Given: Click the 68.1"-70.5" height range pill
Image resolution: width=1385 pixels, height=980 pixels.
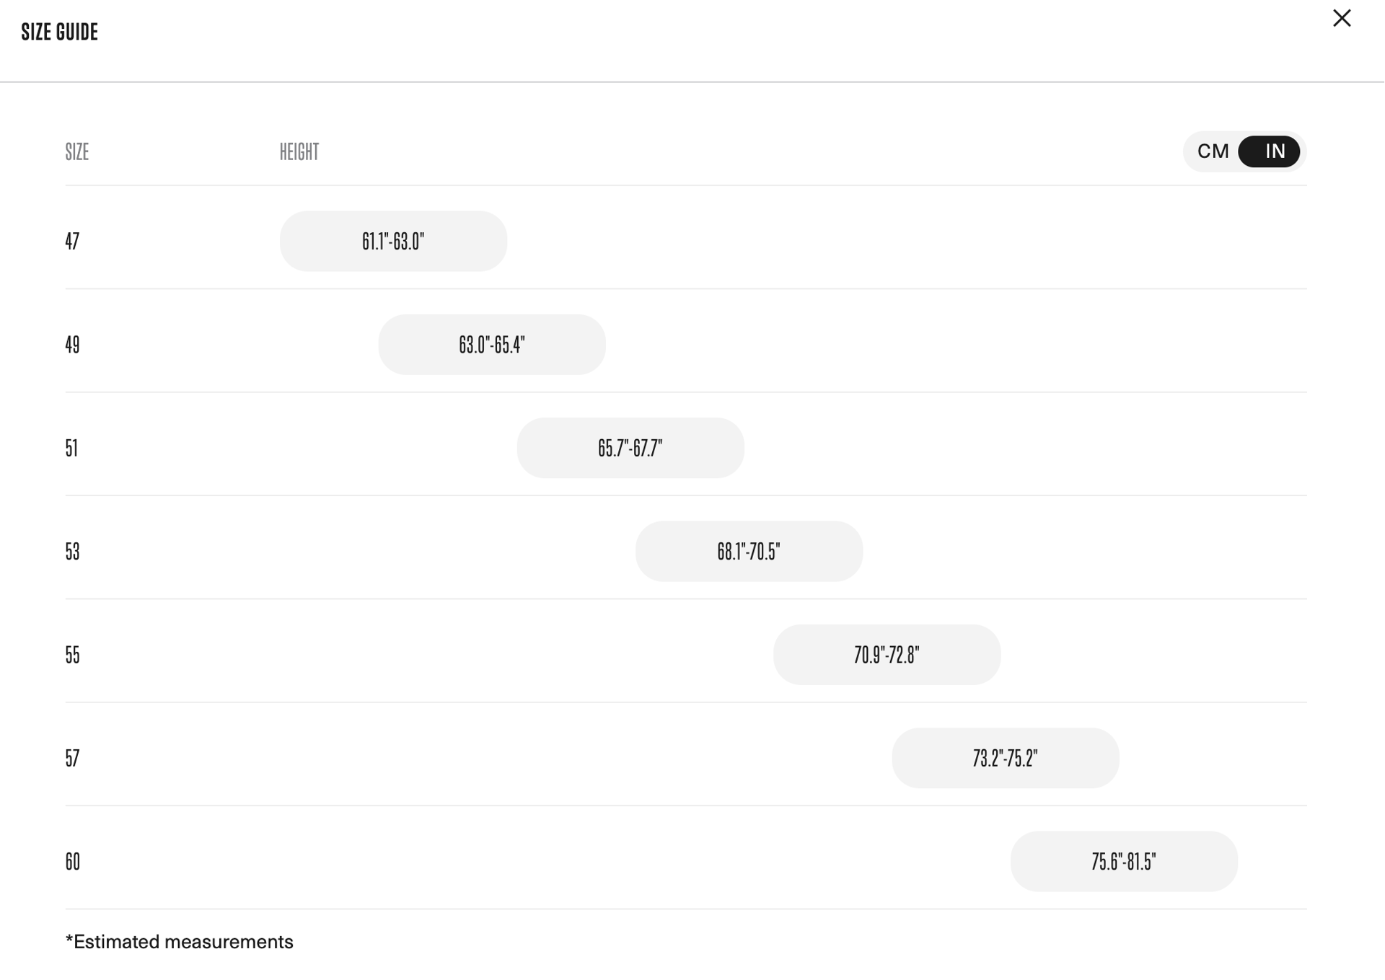Looking at the screenshot, I should pyautogui.click(x=749, y=552).
